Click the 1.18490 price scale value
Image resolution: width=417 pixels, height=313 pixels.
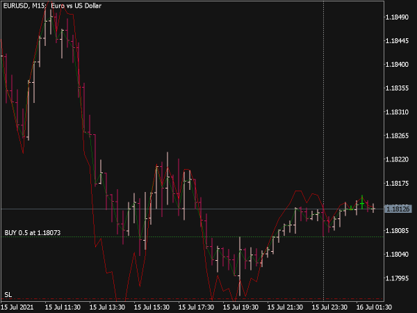(x=397, y=17)
